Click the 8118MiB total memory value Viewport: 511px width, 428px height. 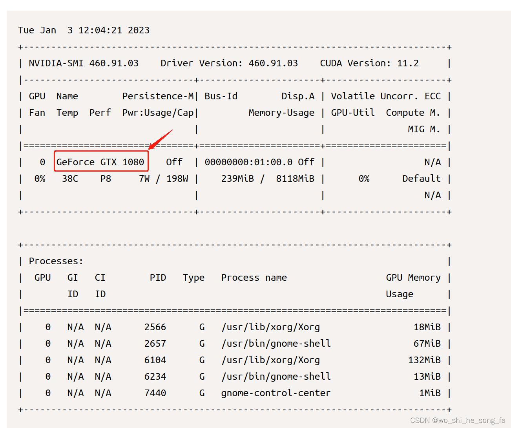coord(295,179)
